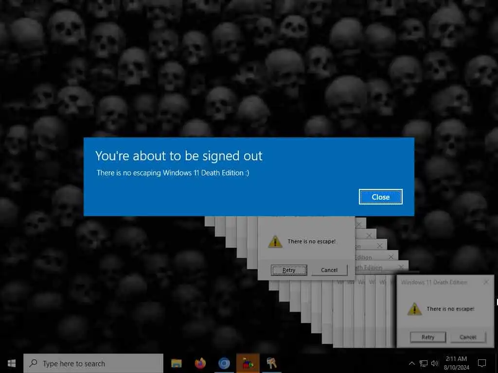Click Cancel in the Windows 11 Death Edition dialog
Screen dimensions: 498x373
(x=468, y=337)
